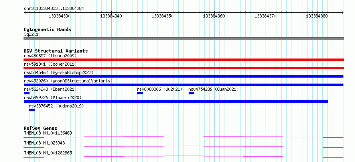
Task: Open the RefSeq Genes track title
Action: 41,128
